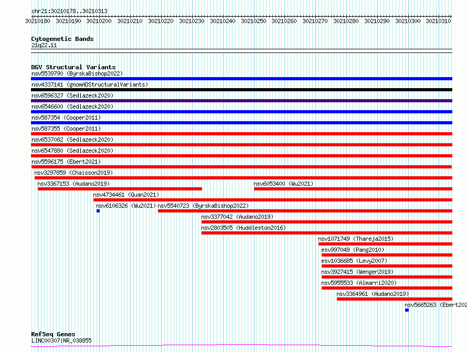The height and width of the screenshot is (352, 467).
Task: Click the red bar of nsv3364961
Action: [x=395, y=299]
